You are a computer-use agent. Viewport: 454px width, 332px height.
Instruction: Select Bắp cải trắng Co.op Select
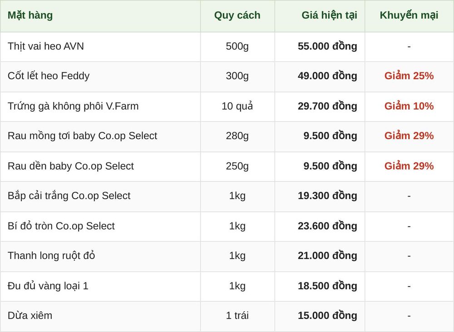[69, 196]
